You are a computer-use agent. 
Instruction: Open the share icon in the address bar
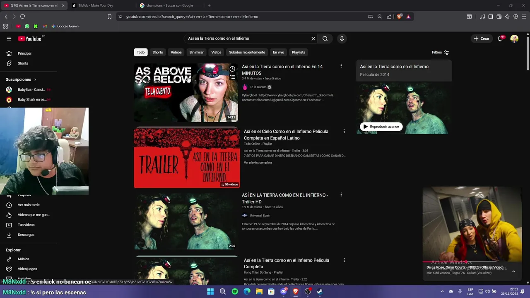coord(389,17)
